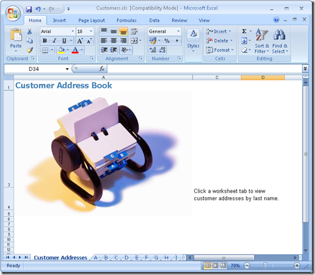Image resolution: width=315 pixels, height=275 pixels.
Task: Shrink font size with Shrink Font
Action: (x=89, y=41)
